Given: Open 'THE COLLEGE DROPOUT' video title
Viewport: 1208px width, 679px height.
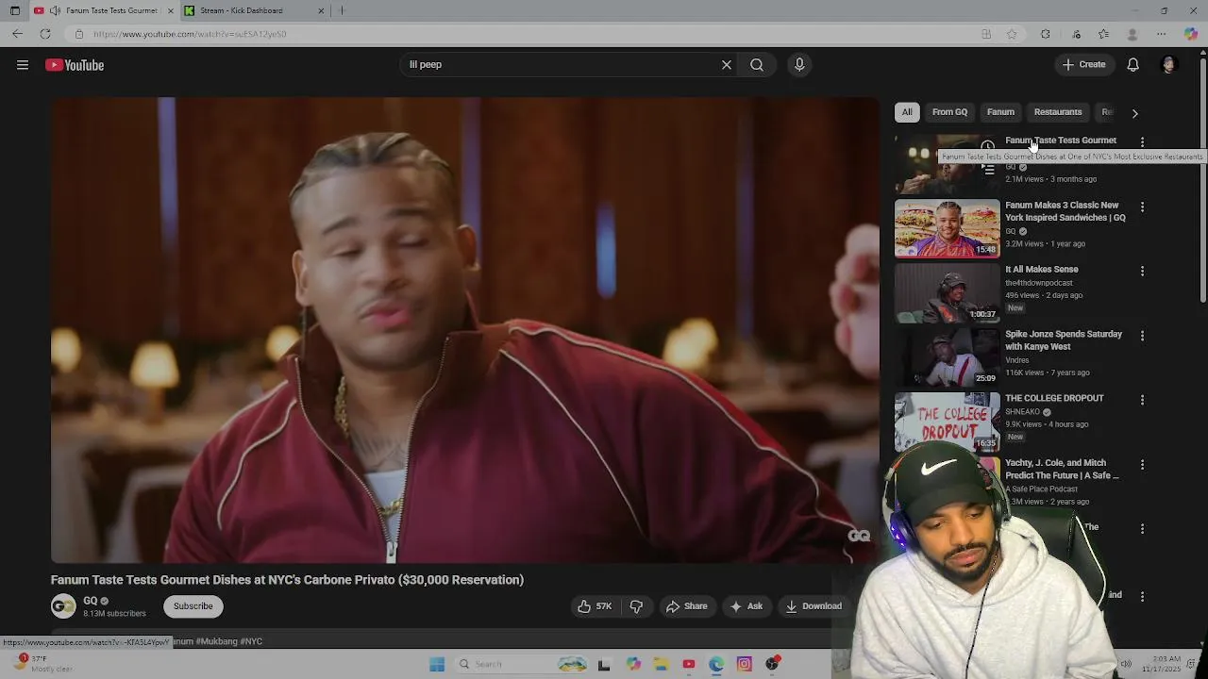Looking at the screenshot, I should (1054, 398).
